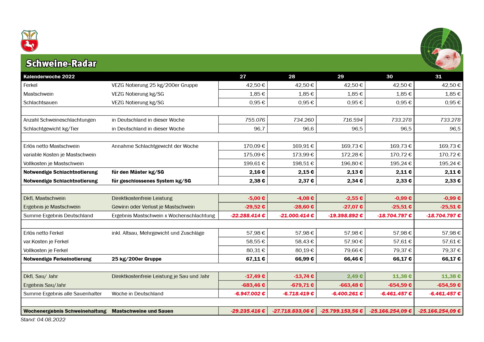Select the DkfL Mastschwein row label
Image resolution: width=484 pixels, height=342 pixels.
[44, 198]
